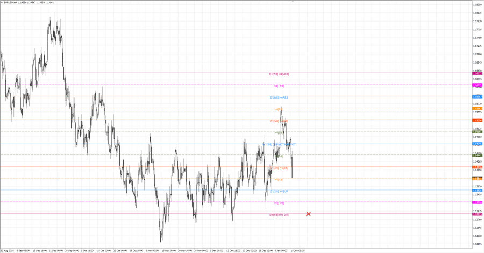Click the green 1.15051 price tag
Screen dimensions: 484x253
(x=477, y=132)
